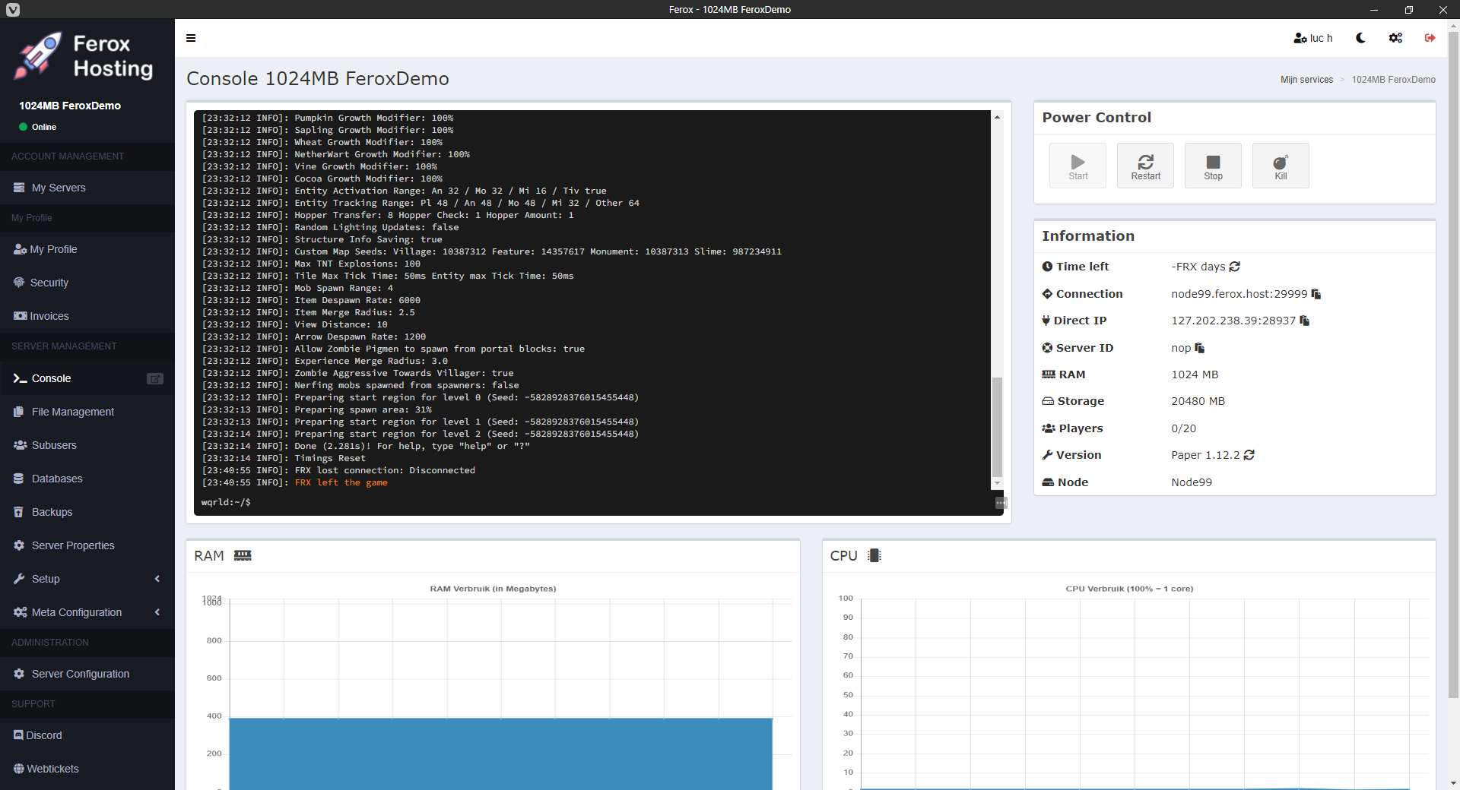1460x790 pixels.
Task: Change Paper version refresh icon
Action: click(1249, 455)
